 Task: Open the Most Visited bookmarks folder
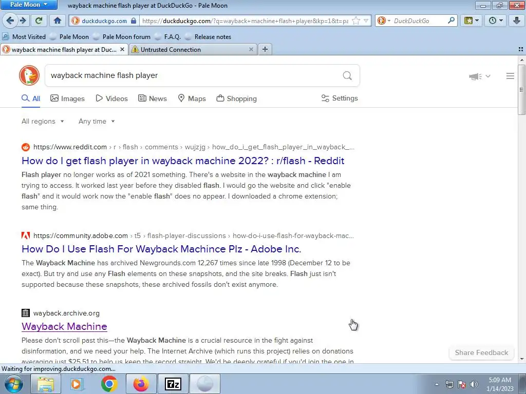(24, 37)
